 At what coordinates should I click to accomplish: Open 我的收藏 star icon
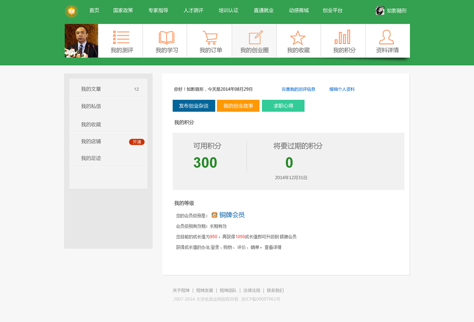298,37
